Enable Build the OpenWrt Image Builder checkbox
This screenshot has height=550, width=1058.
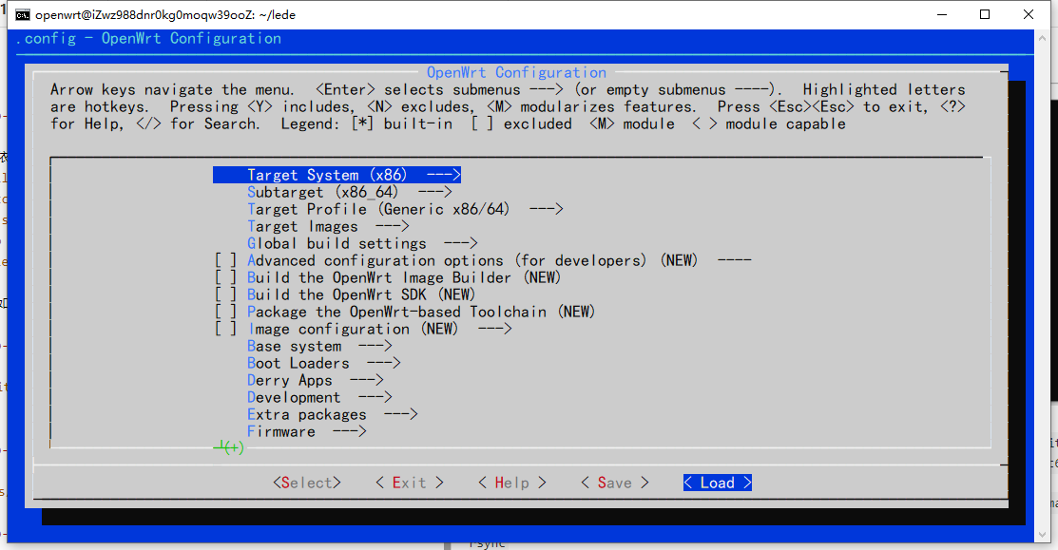225,277
